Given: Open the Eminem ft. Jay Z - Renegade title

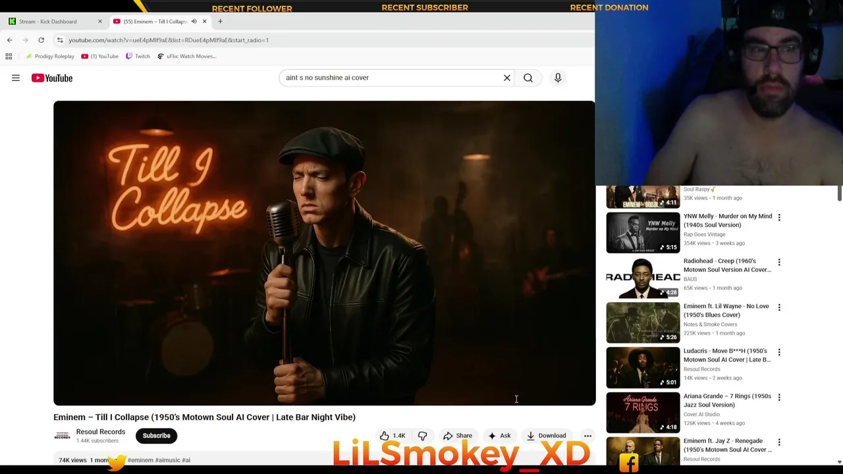Looking at the screenshot, I should pyautogui.click(x=728, y=445).
